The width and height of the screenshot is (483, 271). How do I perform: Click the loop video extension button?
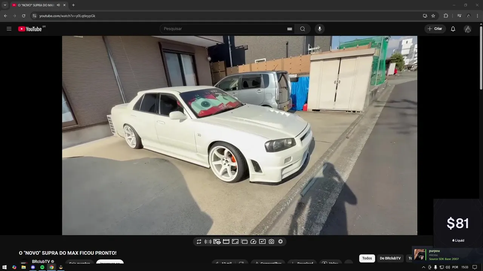(199, 242)
